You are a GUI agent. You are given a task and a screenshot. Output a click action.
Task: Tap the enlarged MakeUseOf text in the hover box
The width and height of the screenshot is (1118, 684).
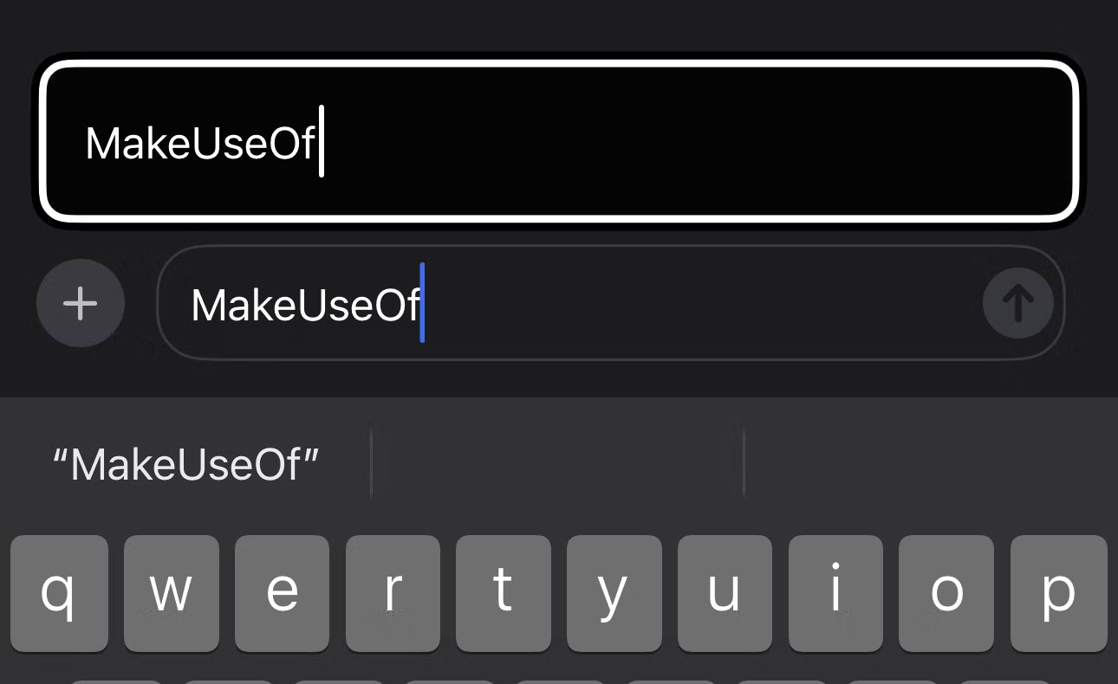click(200, 142)
